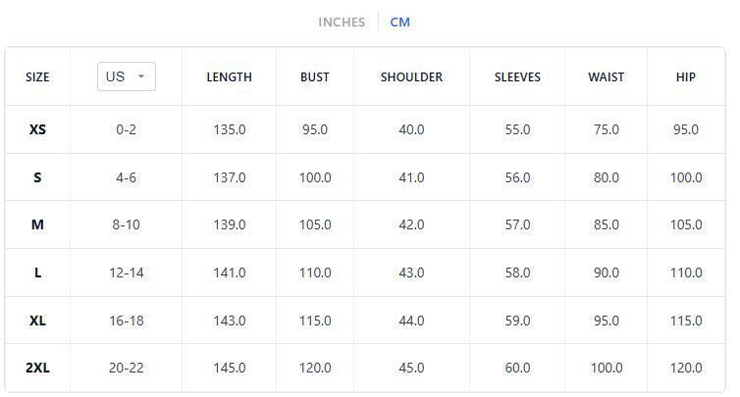Click the SHOULDER column header

click(x=411, y=76)
